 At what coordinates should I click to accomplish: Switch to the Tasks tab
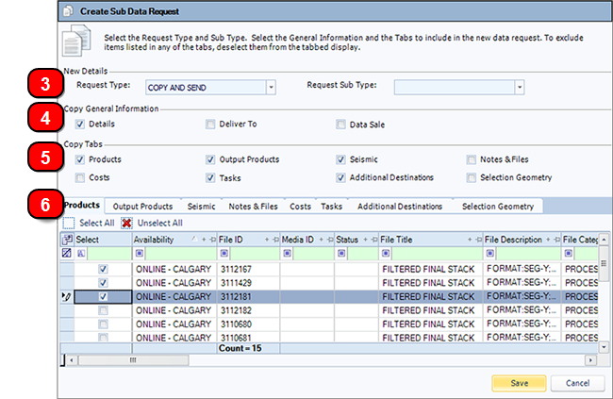(332, 207)
